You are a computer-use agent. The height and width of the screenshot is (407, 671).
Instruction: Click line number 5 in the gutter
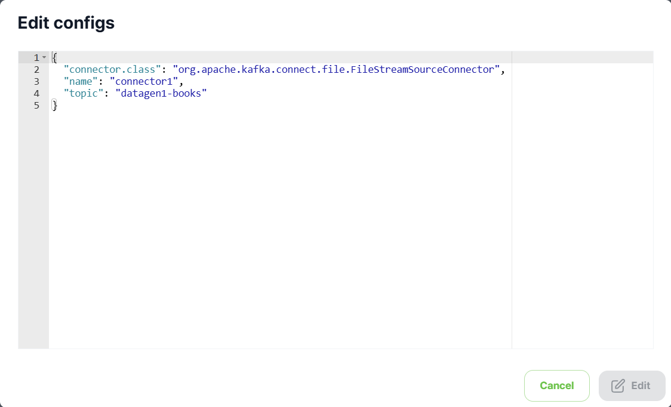click(x=36, y=105)
